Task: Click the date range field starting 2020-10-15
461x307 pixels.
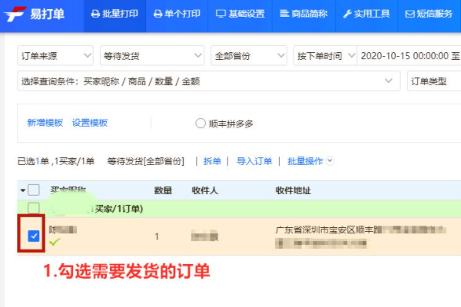Action: coord(410,55)
